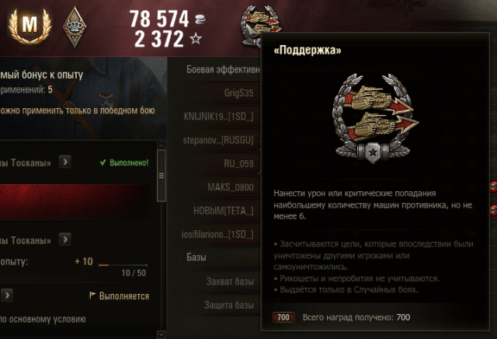Click the red 700 awards counter
497x339 pixels.
coord(283,317)
